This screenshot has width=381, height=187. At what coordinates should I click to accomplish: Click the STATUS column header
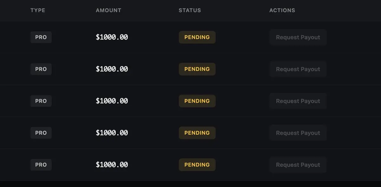pos(190,10)
